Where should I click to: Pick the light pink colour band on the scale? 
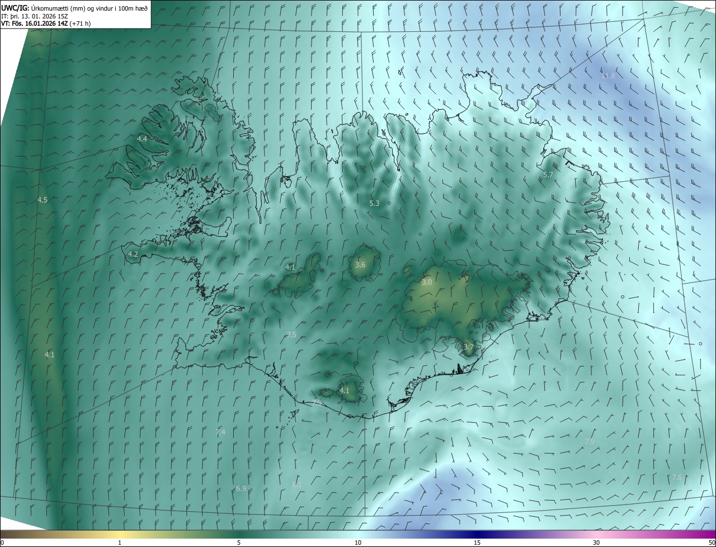click(596, 535)
